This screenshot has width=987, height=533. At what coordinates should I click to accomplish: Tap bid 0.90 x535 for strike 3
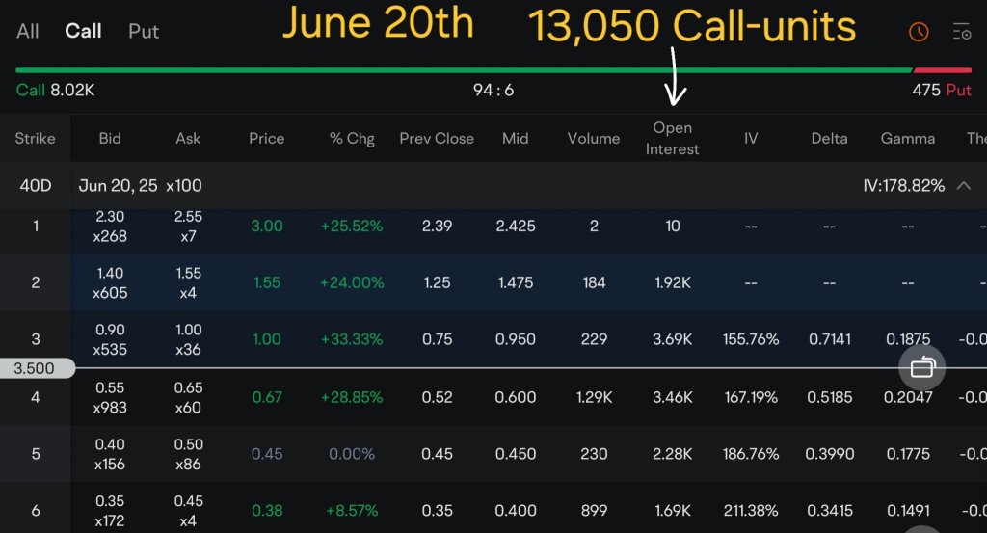click(111, 339)
